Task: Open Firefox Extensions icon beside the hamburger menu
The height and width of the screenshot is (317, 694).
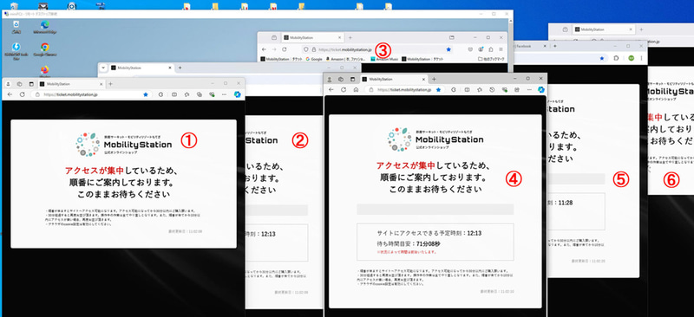Action: coord(491,49)
